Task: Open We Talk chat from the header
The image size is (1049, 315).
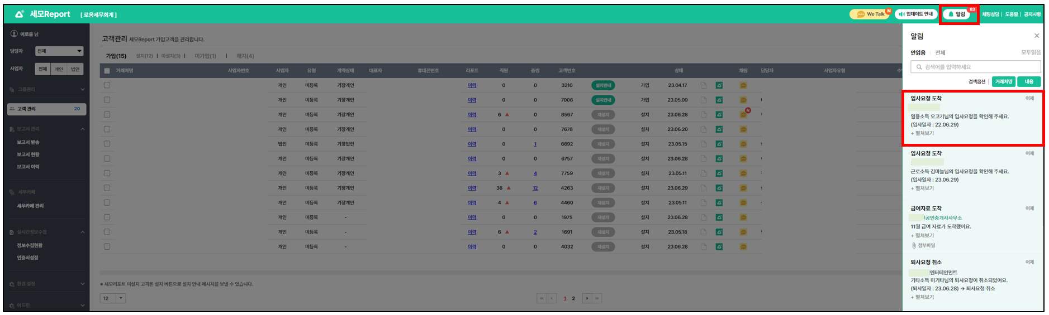Action: [870, 14]
